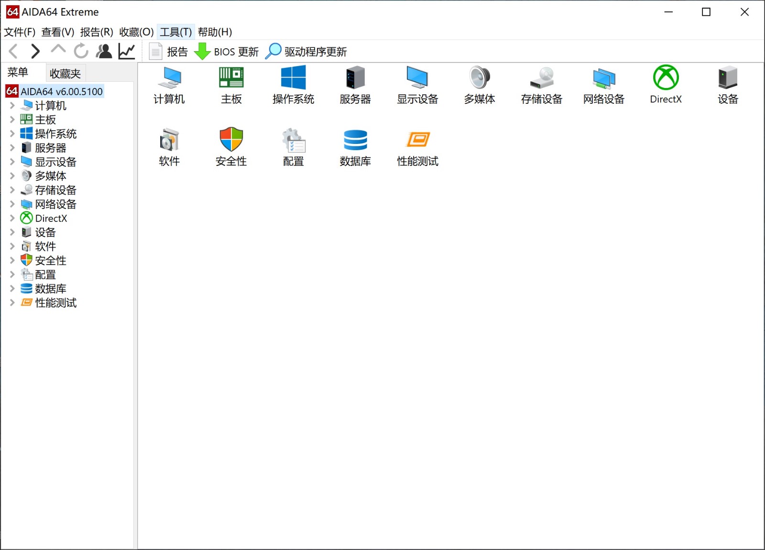This screenshot has width=765, height=550.
Task: Click the BIOS 更新 toolbar button
Action: (227, 51)
